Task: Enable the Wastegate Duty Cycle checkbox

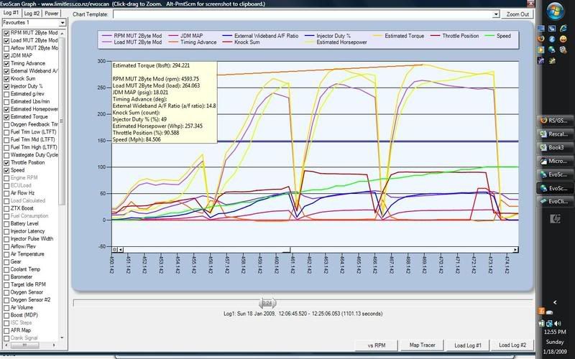Action: 5,154
